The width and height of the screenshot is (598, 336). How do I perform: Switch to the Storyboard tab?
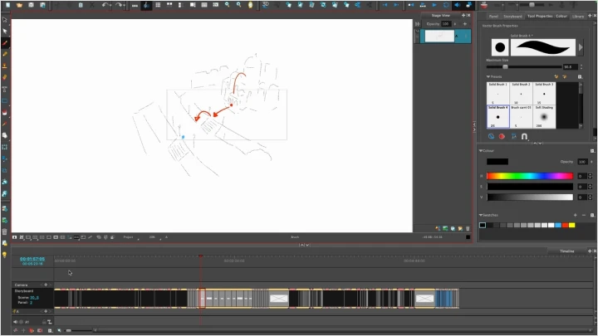512,16
